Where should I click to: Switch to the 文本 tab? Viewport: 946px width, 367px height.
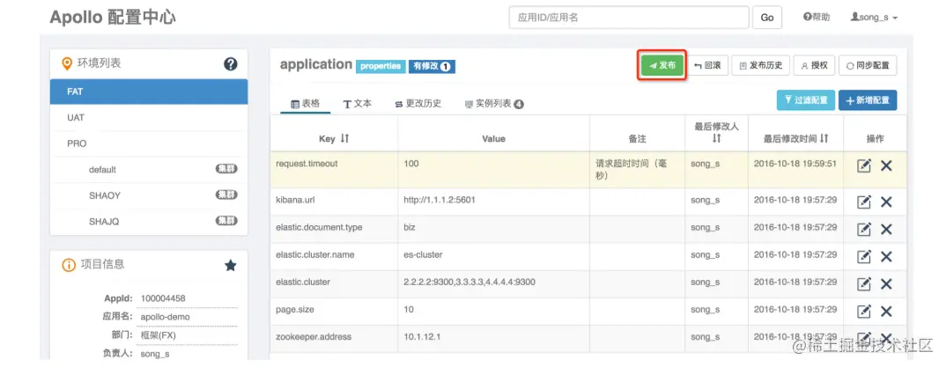357,104
